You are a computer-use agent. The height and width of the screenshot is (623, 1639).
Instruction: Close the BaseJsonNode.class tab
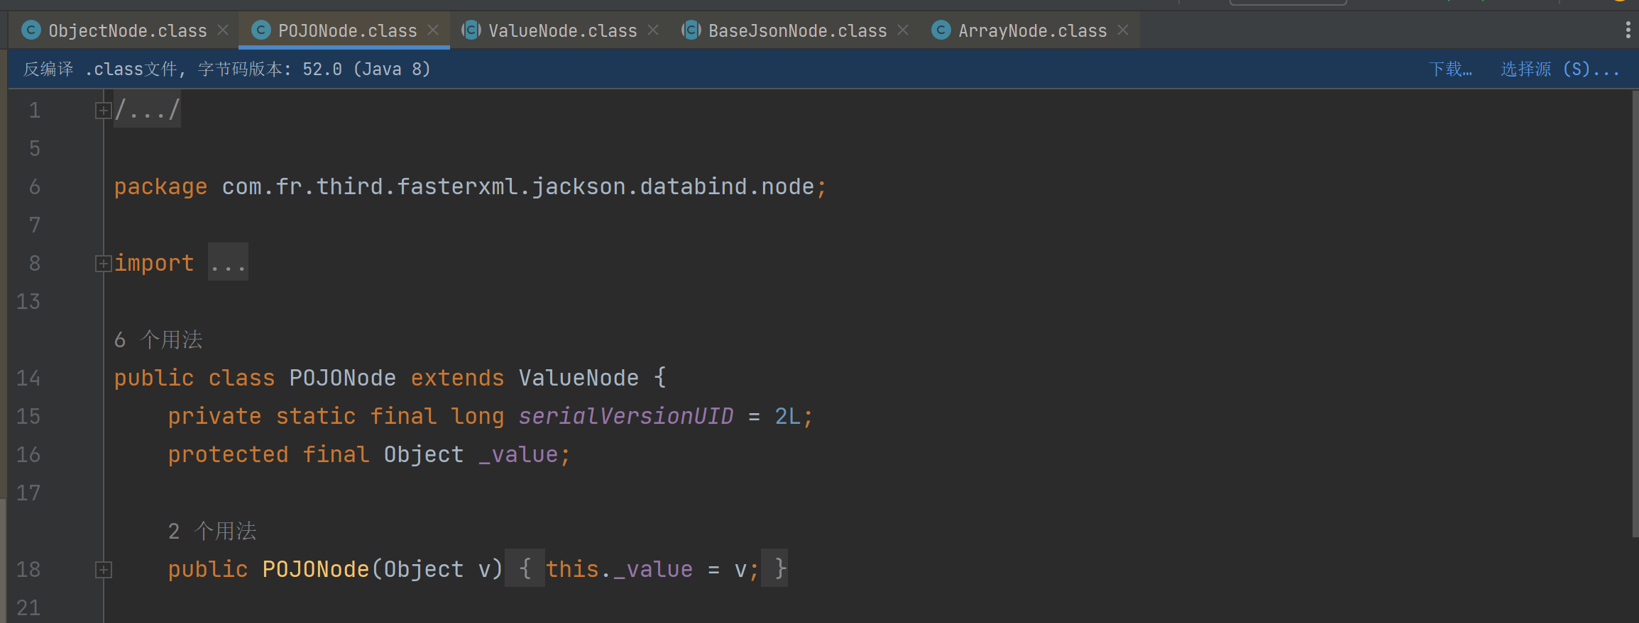(x=903, y=30)
